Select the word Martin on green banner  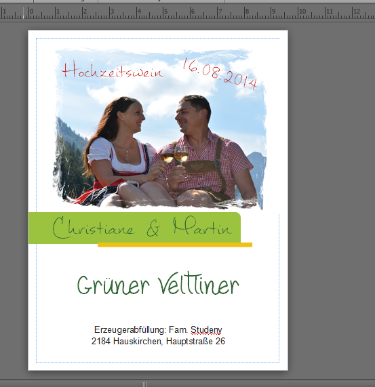(x=203, y=226)
